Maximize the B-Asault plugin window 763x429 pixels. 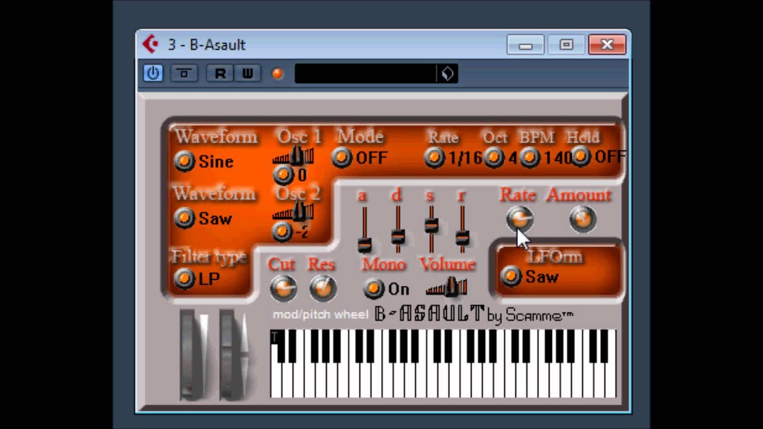(x=566, y=45)
